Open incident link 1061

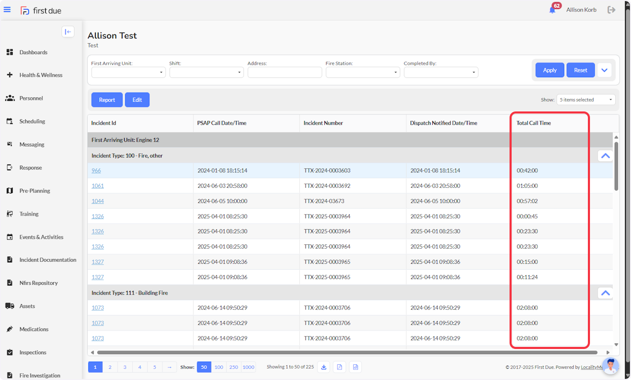tap(98, 186)
